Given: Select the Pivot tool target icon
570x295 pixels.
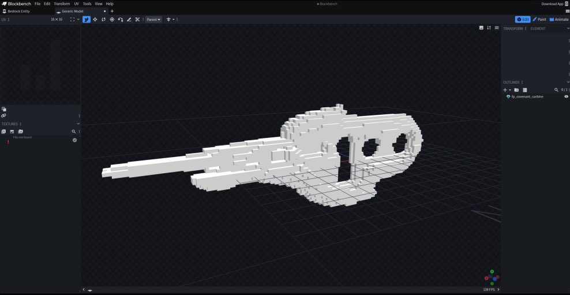Looking at the screenshot, I should 112,19.
